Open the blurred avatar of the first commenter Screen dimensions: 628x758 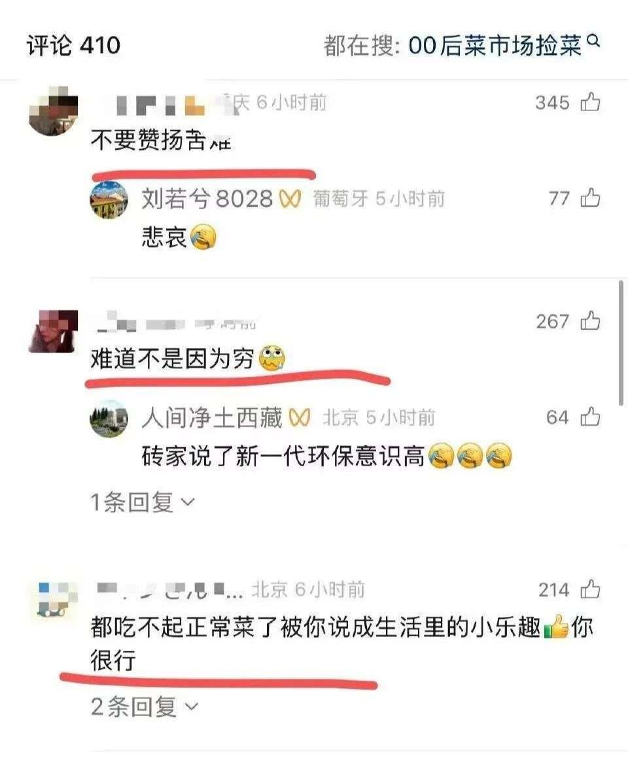click(x=53, y=111)
